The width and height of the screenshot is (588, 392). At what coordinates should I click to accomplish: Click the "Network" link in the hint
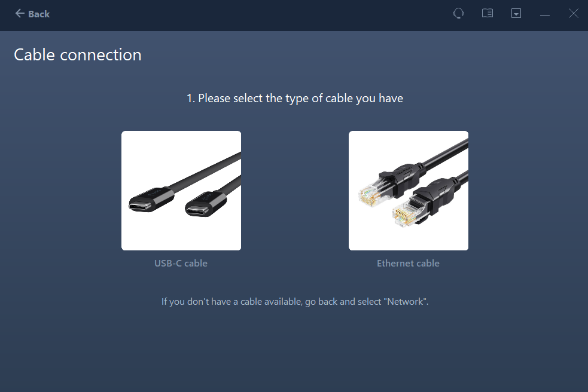click(406, 302)
